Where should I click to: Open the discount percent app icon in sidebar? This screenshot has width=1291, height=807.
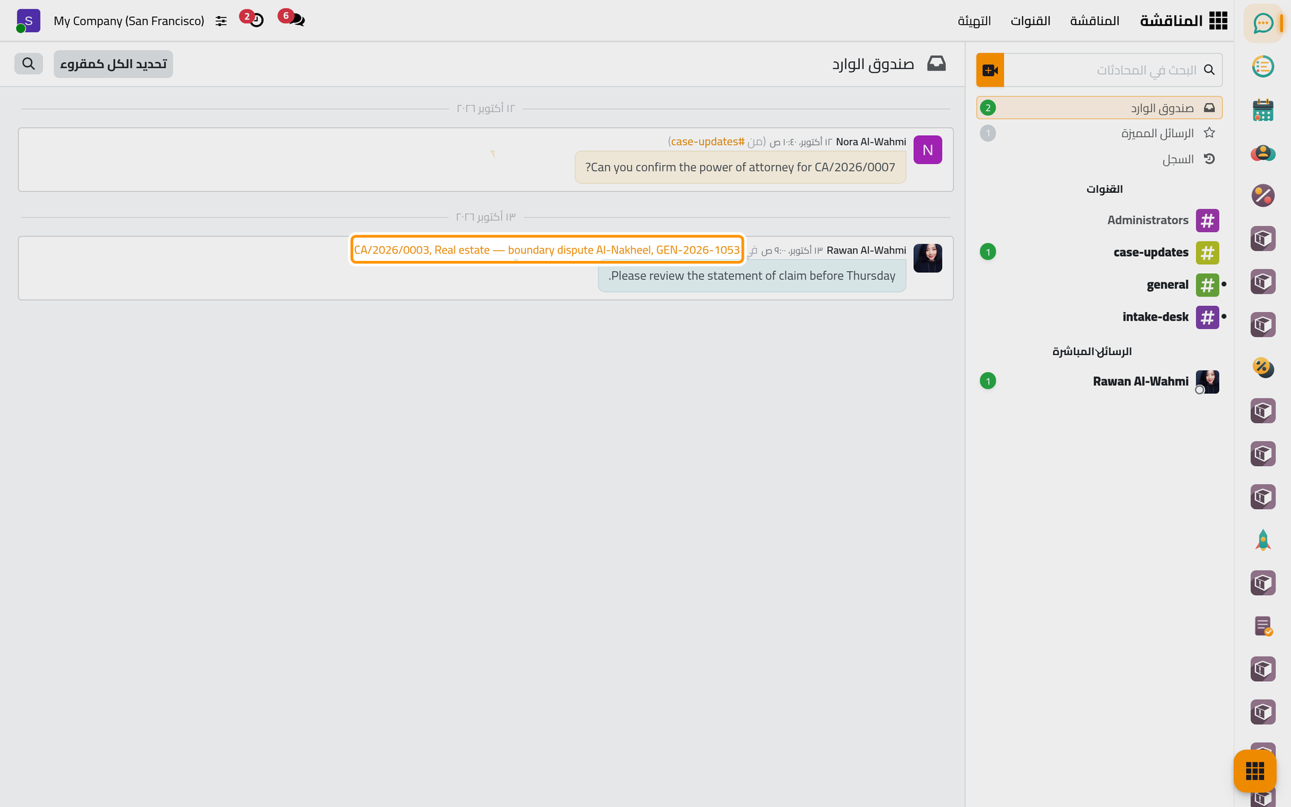[1263, 196]
